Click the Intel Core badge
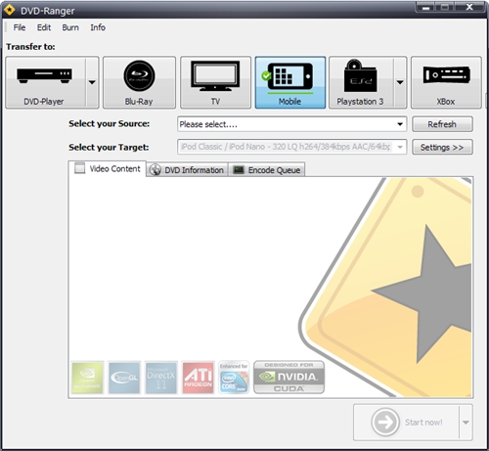Screen dimensions: 489x451 tap(234, 378)
